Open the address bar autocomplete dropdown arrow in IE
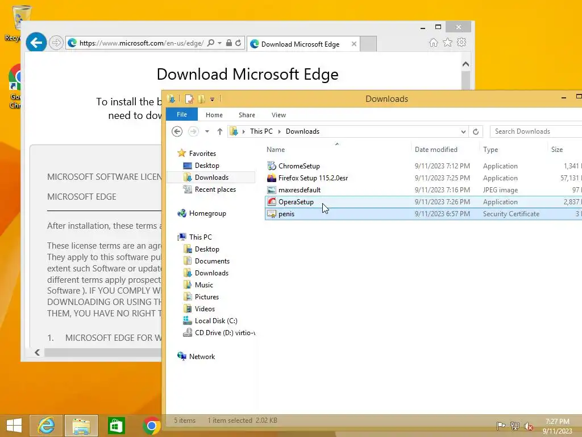582x437 pixels. click(220, 43)
